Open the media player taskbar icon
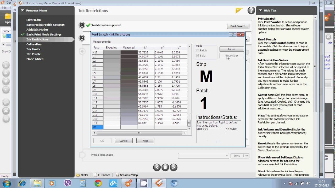Screen dimensions: 335x188 pos(52,183)
